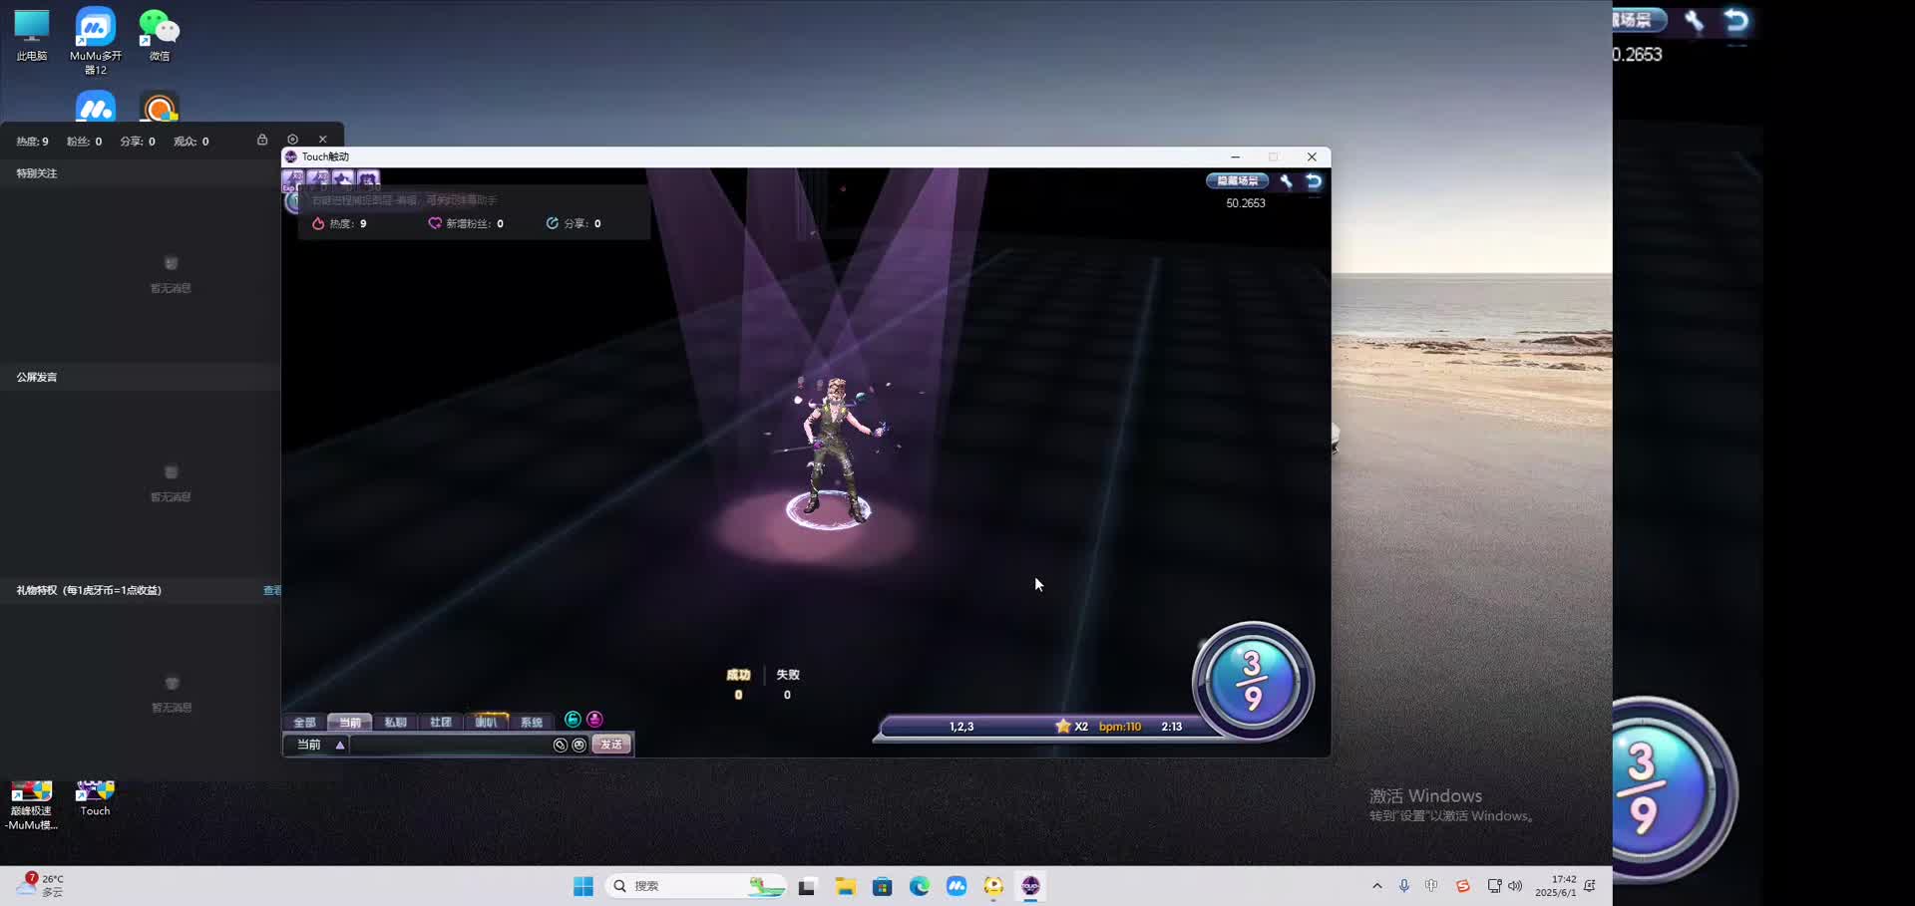The image size is (1915, 906).
Task: Switch to the 全部 chat tab
Action: point(304,723)
